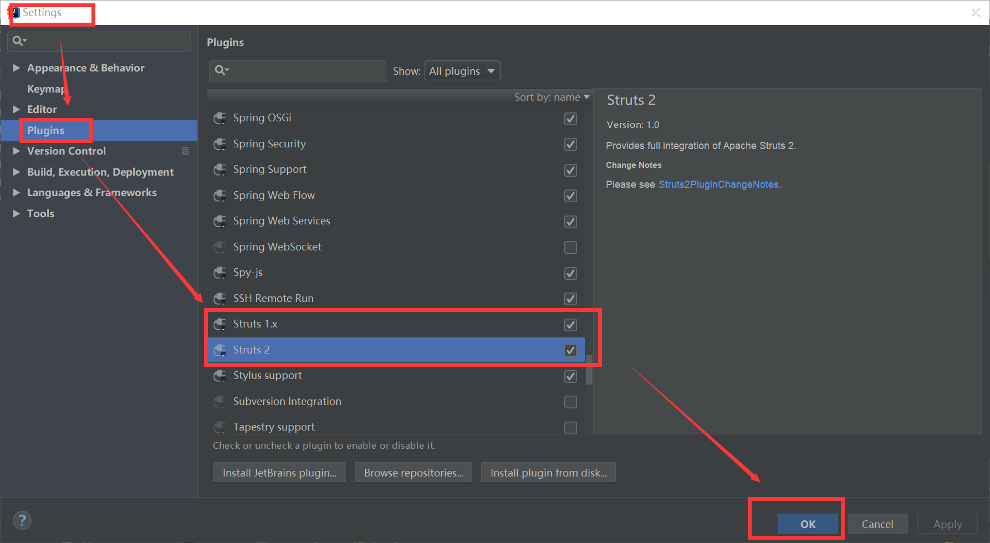990x543 pixels.
Task: Enable the Subversion Integration checkbox
Action: point(570,402)
